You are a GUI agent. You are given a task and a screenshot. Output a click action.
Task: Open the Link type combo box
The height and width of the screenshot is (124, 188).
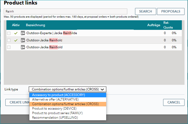67,89
